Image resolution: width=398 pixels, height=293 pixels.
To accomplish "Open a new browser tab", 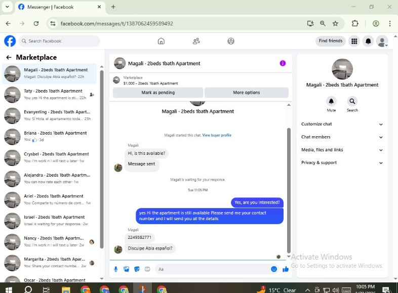I will coord(113,7).
